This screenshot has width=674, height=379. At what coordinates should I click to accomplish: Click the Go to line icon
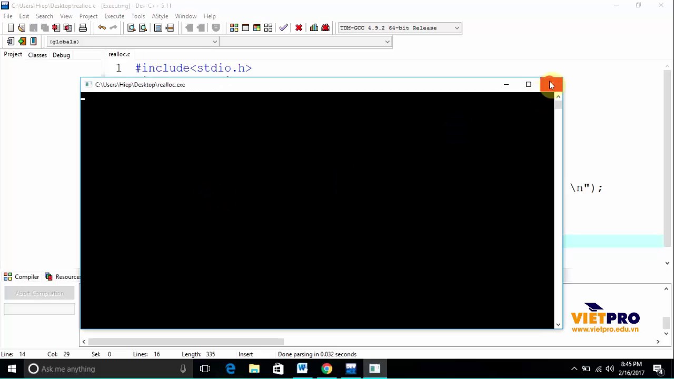pos(170,28)
